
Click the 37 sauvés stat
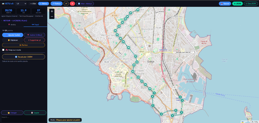(x=38, y=11)
